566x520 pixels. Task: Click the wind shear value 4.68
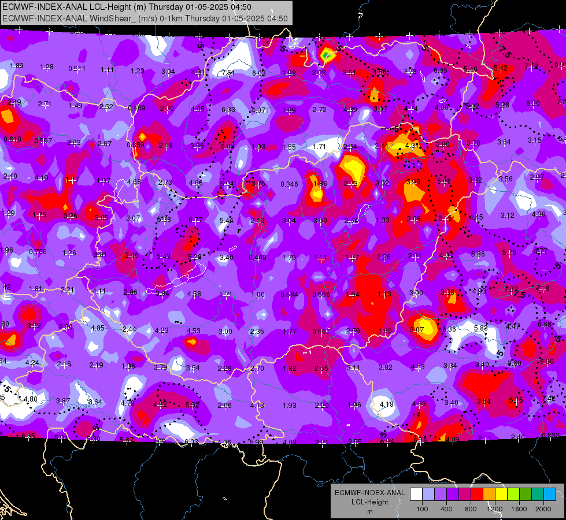[134, 181]
